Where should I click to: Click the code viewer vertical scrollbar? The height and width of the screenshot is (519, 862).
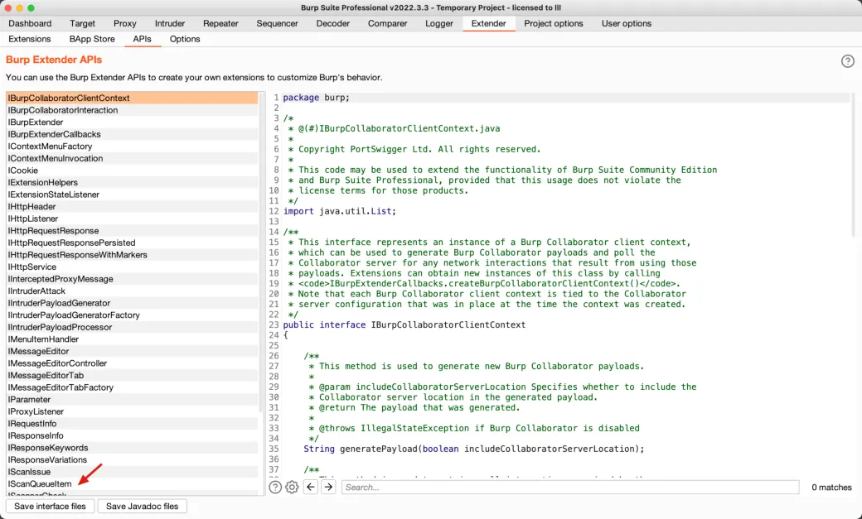(853, 165)
